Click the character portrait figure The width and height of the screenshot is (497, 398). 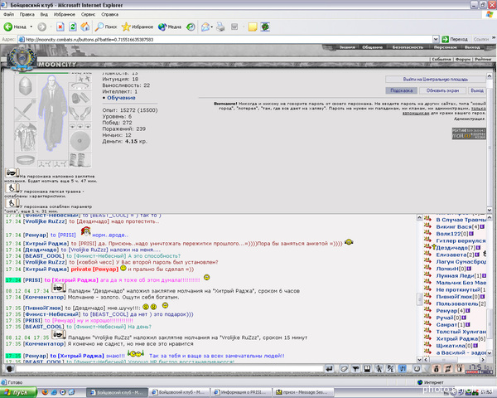pos(52,113)
